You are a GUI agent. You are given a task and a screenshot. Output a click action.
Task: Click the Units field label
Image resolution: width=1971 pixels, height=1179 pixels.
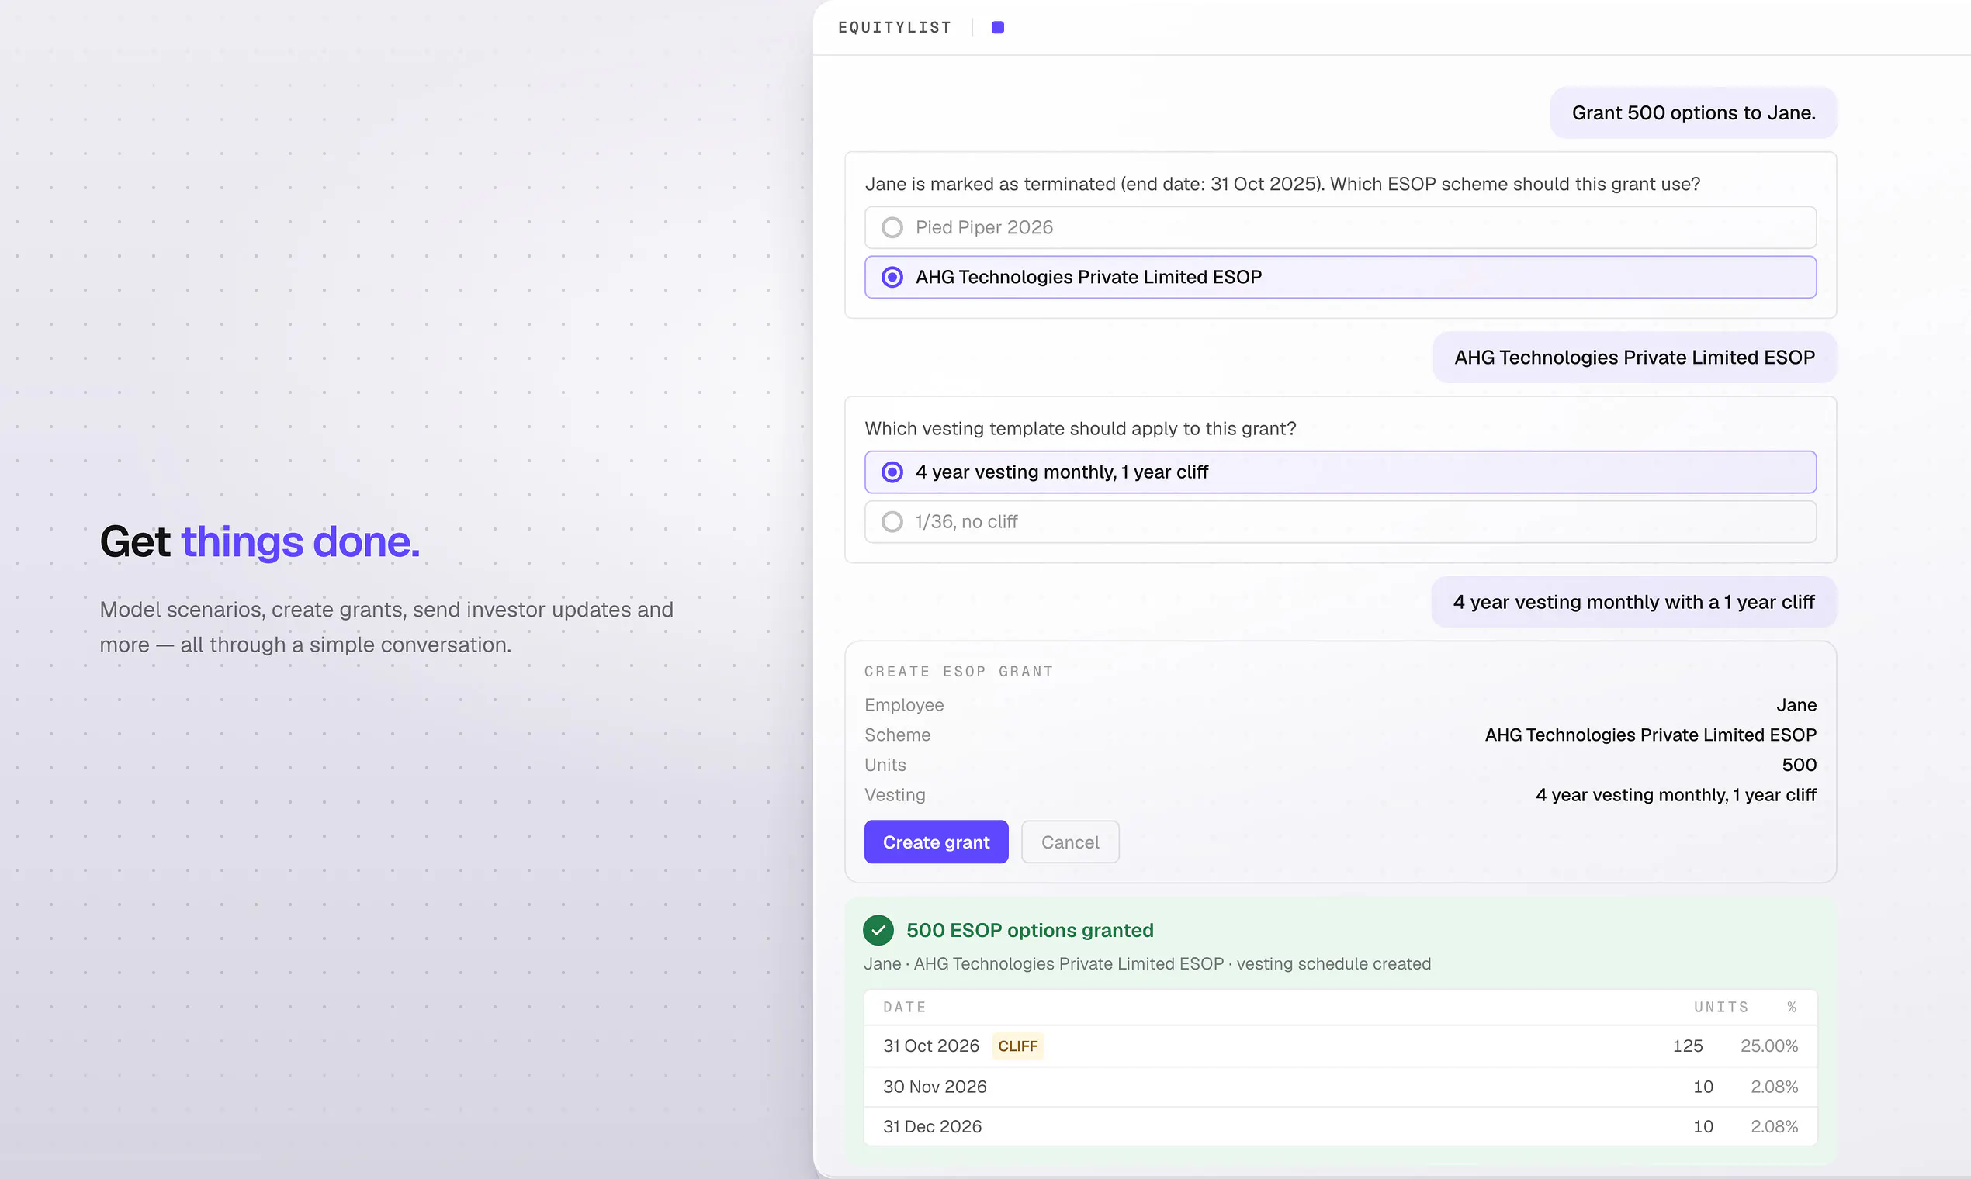click(885, 765)
